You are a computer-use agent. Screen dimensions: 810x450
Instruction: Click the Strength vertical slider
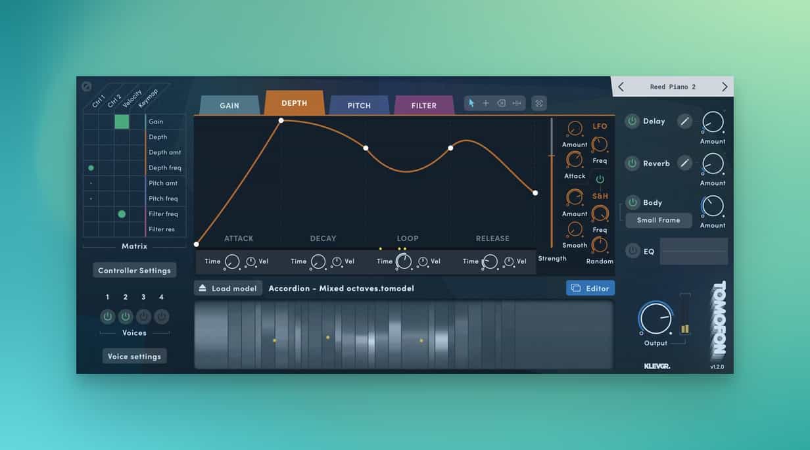(552, 183)
